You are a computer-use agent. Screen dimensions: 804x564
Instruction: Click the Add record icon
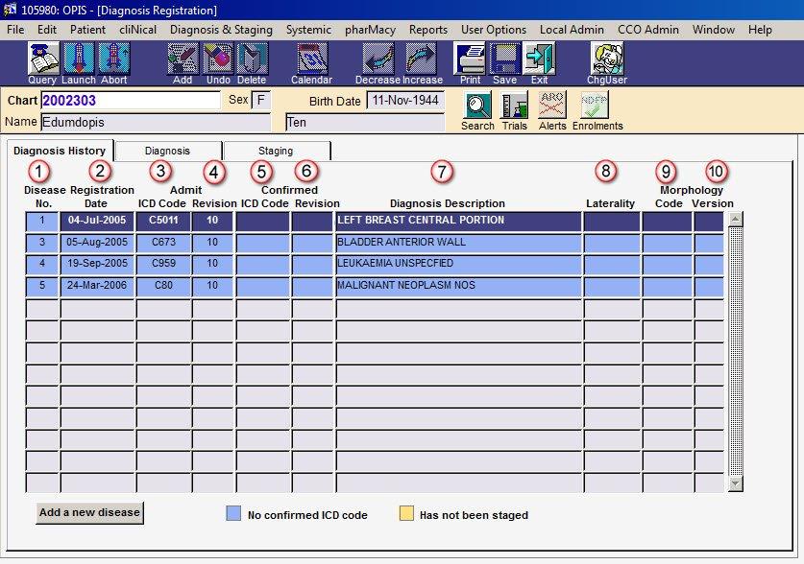[x=183, y=59]
